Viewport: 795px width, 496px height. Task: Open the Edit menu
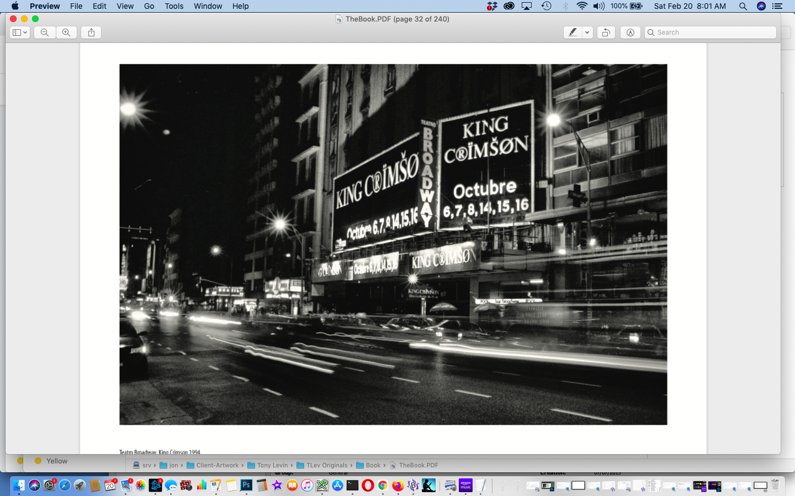click(99, 6)
